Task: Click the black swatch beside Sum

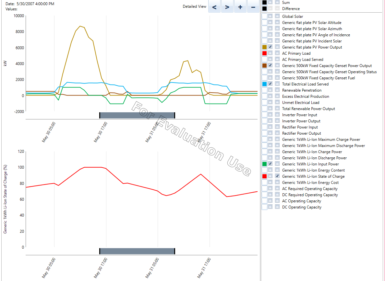Action: point(264,2)
